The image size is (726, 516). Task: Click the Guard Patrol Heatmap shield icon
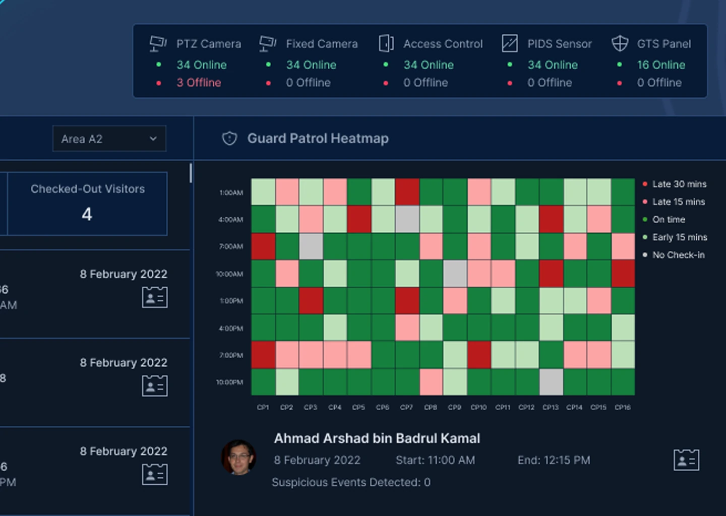pyautogui.click(x=229, y=139)
